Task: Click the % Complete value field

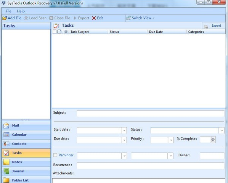Action: tap(206, 140)
